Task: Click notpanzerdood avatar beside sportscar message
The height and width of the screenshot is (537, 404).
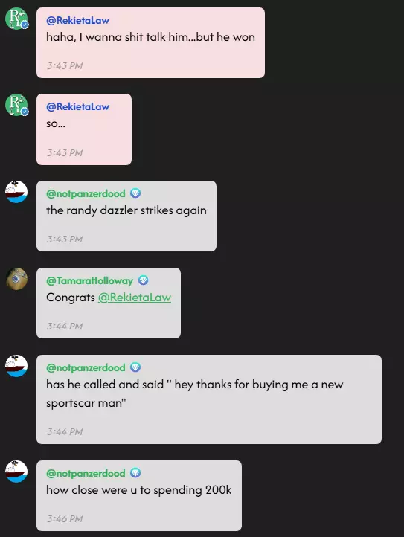Action: (16, 366)
